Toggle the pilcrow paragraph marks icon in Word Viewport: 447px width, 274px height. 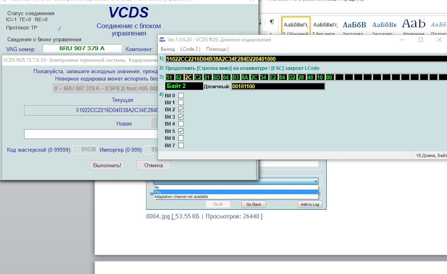271,22
